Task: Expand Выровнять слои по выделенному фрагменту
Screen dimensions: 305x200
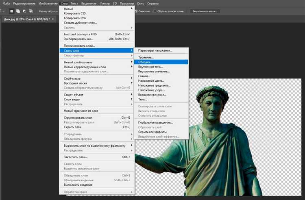Action: [x=97, y=146]
